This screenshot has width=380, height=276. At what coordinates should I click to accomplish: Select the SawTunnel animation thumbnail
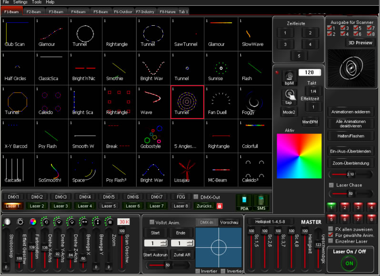(187, 34)
